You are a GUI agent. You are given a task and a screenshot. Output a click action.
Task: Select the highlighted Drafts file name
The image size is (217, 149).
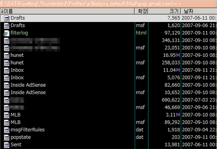(x=18, y=18)
